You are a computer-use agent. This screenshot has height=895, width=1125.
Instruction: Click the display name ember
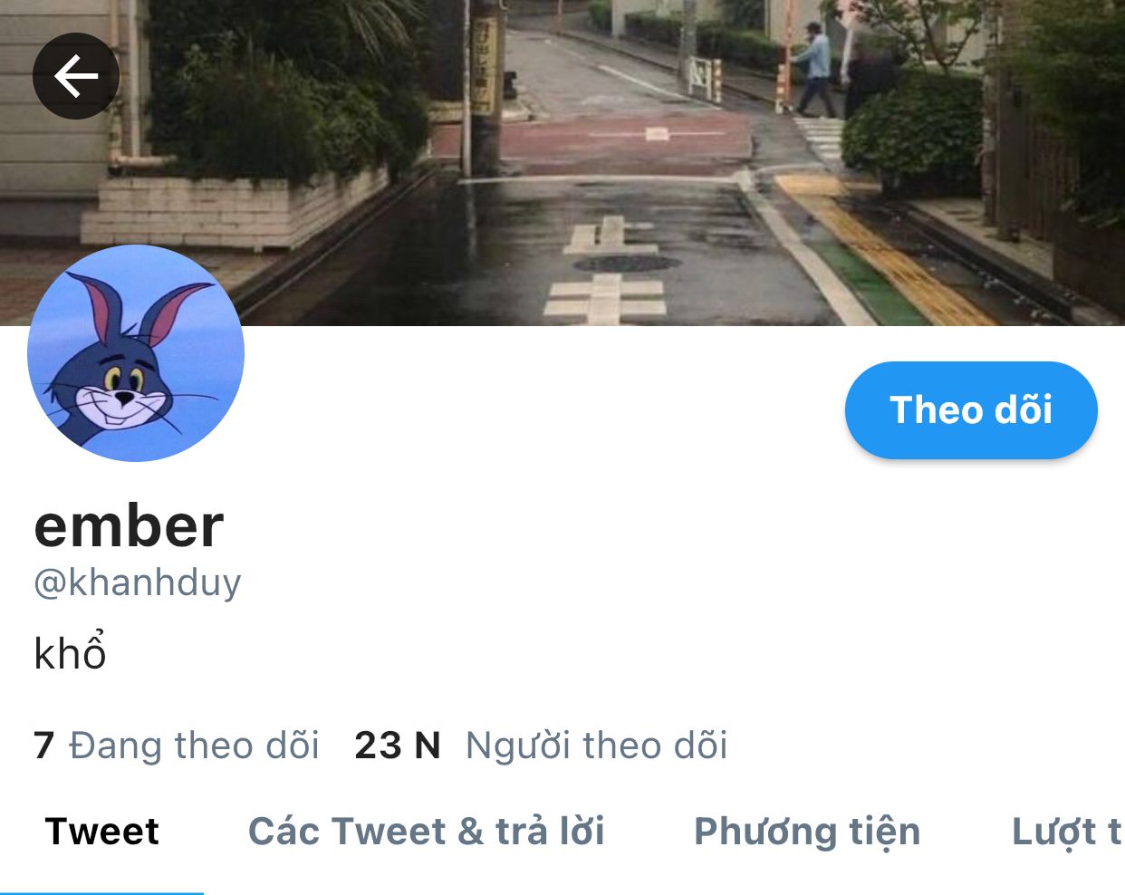coord(129,525)
